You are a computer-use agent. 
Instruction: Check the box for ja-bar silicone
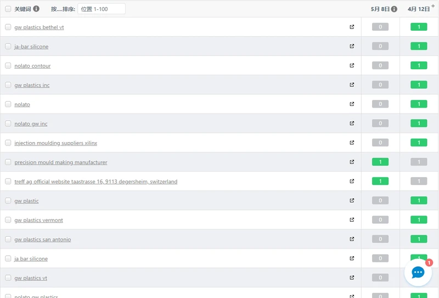pyautogui.click(x=8, y=47)
